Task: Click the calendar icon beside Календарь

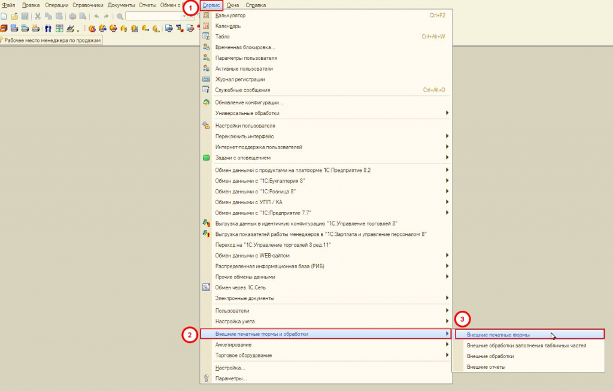Action: [x=206, y=26]
